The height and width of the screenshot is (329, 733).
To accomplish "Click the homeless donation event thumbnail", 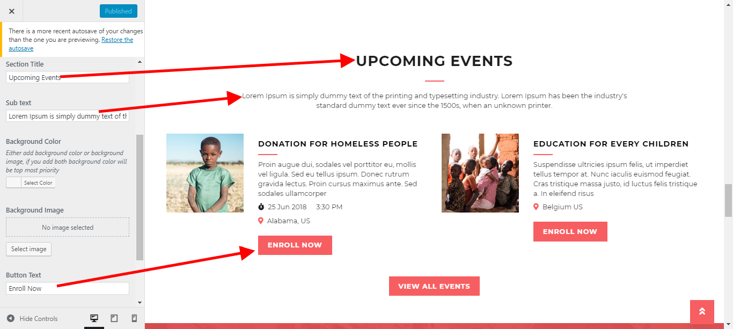I will coord(205,173).
